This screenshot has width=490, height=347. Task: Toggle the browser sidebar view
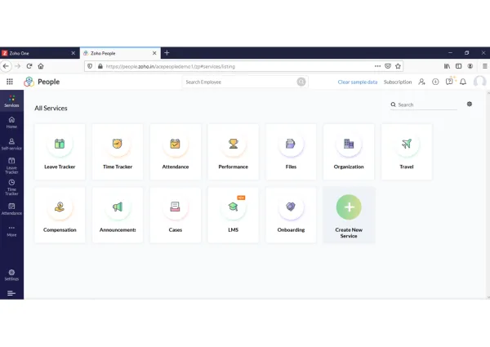click(x=458, y=66)
